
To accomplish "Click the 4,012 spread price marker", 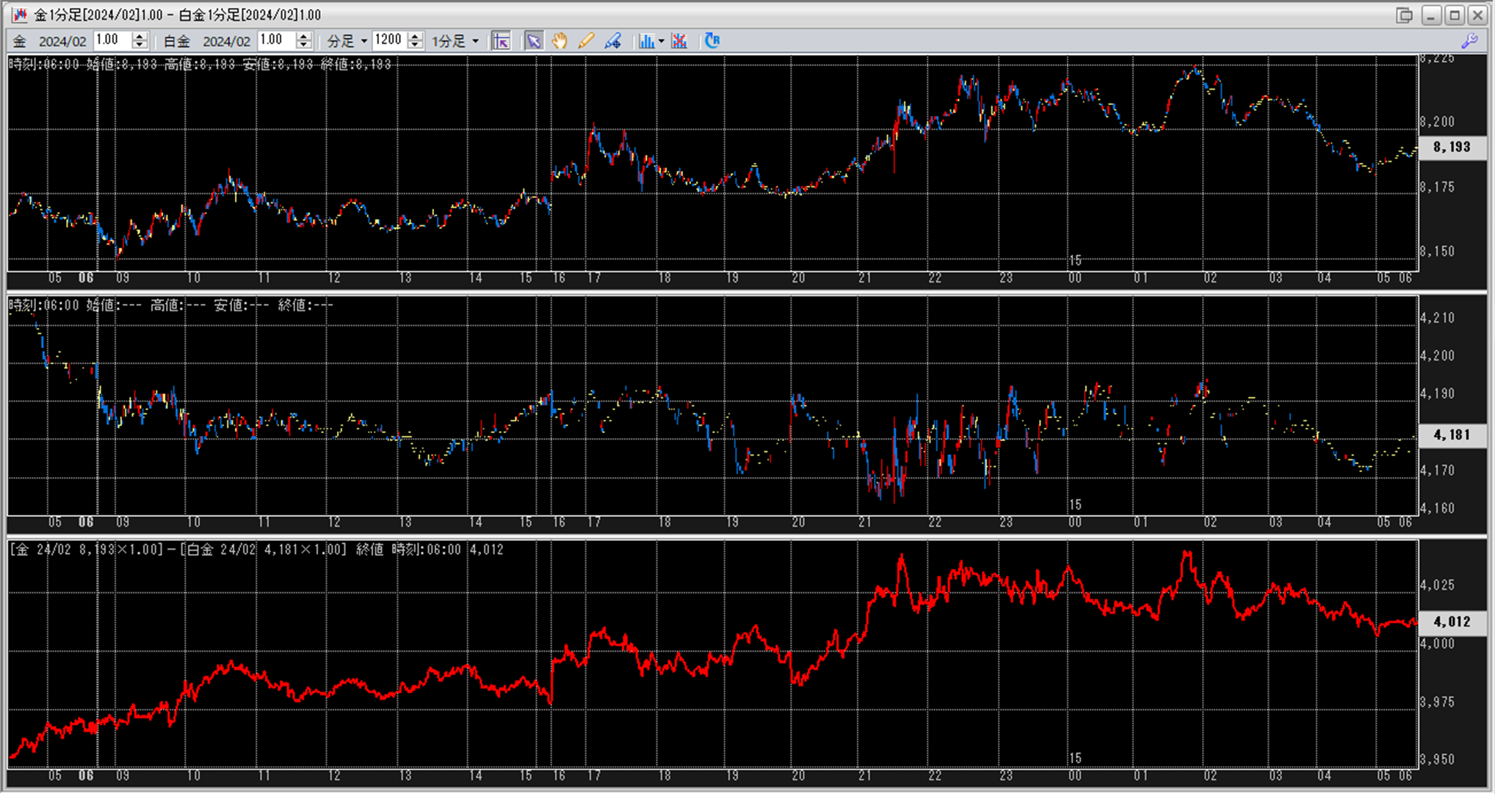I will coord(1452,622).
